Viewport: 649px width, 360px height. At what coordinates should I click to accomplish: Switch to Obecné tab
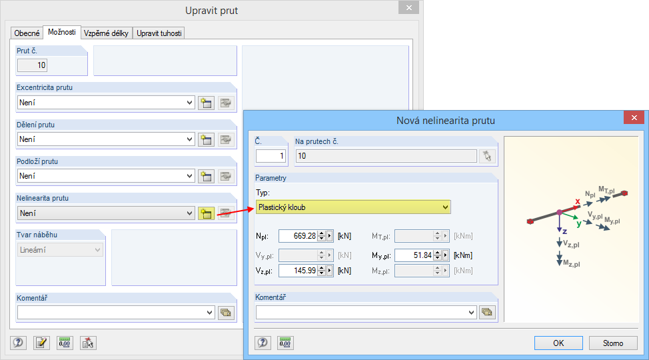point(27,33)
